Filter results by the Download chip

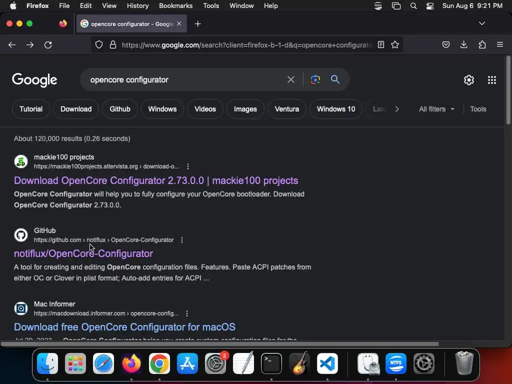pos(76,109)
